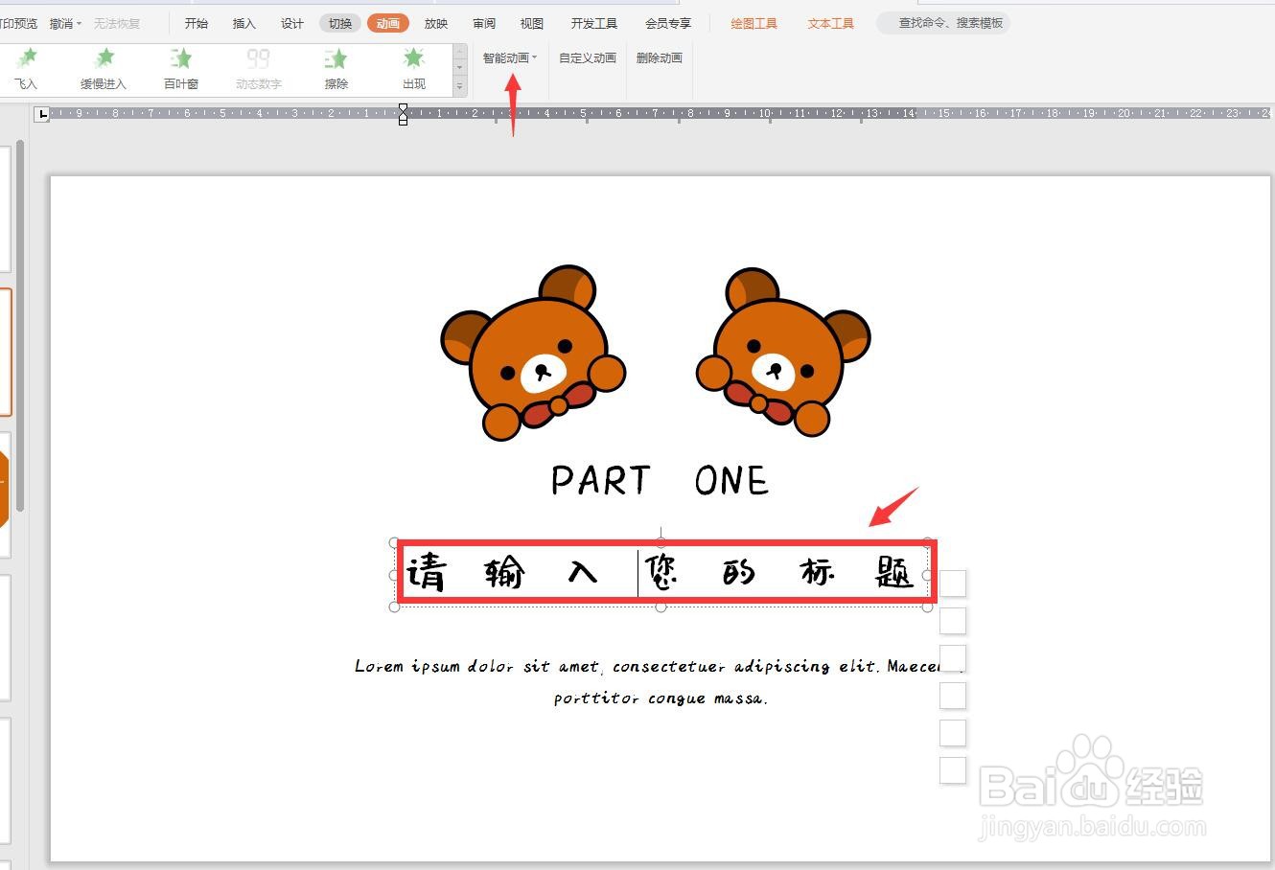Screen dimensions: 1275x870
Task: Click the title box left-middle resize handle
Action: coord(394,575)
